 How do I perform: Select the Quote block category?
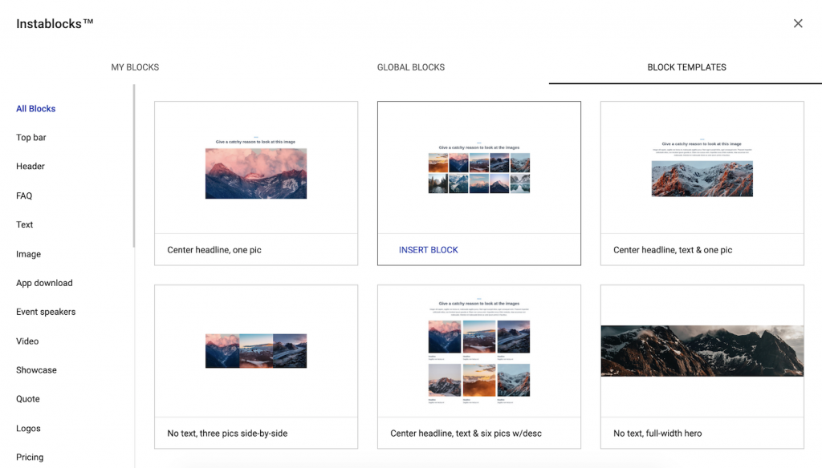coord(27,398)
